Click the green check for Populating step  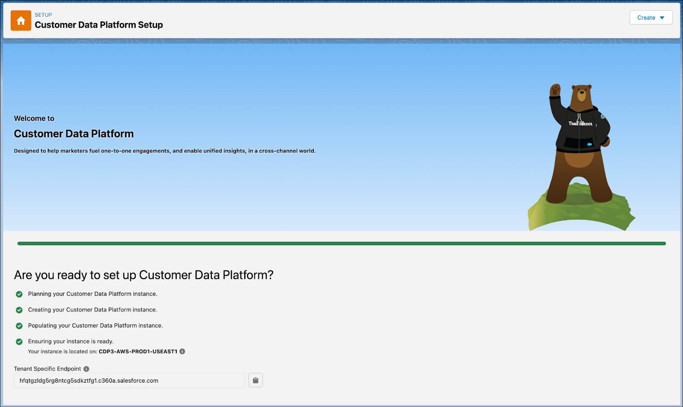coord(19,326)
